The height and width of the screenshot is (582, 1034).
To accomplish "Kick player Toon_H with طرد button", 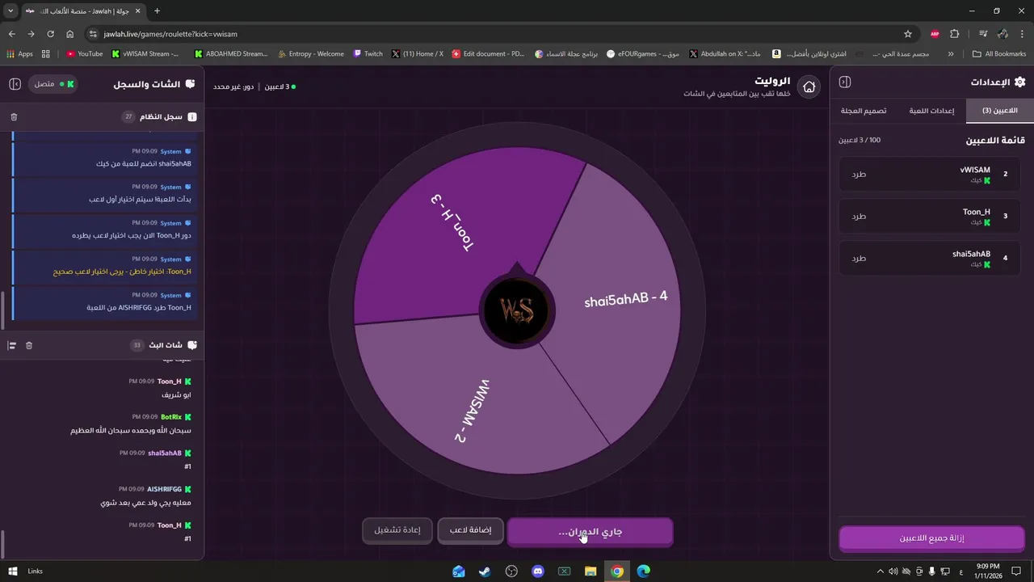I will [859, 217].
